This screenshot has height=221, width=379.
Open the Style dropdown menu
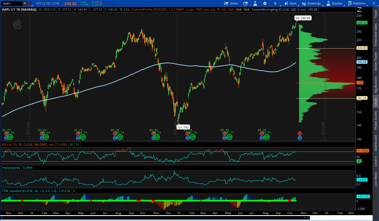291,3
